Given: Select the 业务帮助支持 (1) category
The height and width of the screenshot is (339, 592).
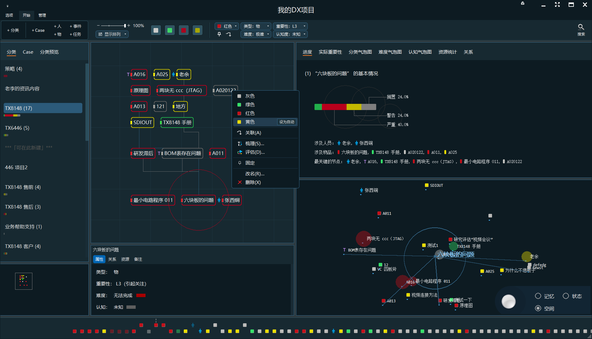Looking at the screenshot, I should pos(43,227).
